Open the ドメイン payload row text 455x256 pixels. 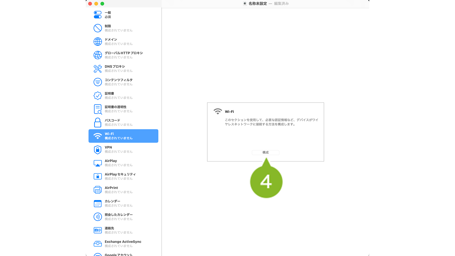(x=111, y=39)
